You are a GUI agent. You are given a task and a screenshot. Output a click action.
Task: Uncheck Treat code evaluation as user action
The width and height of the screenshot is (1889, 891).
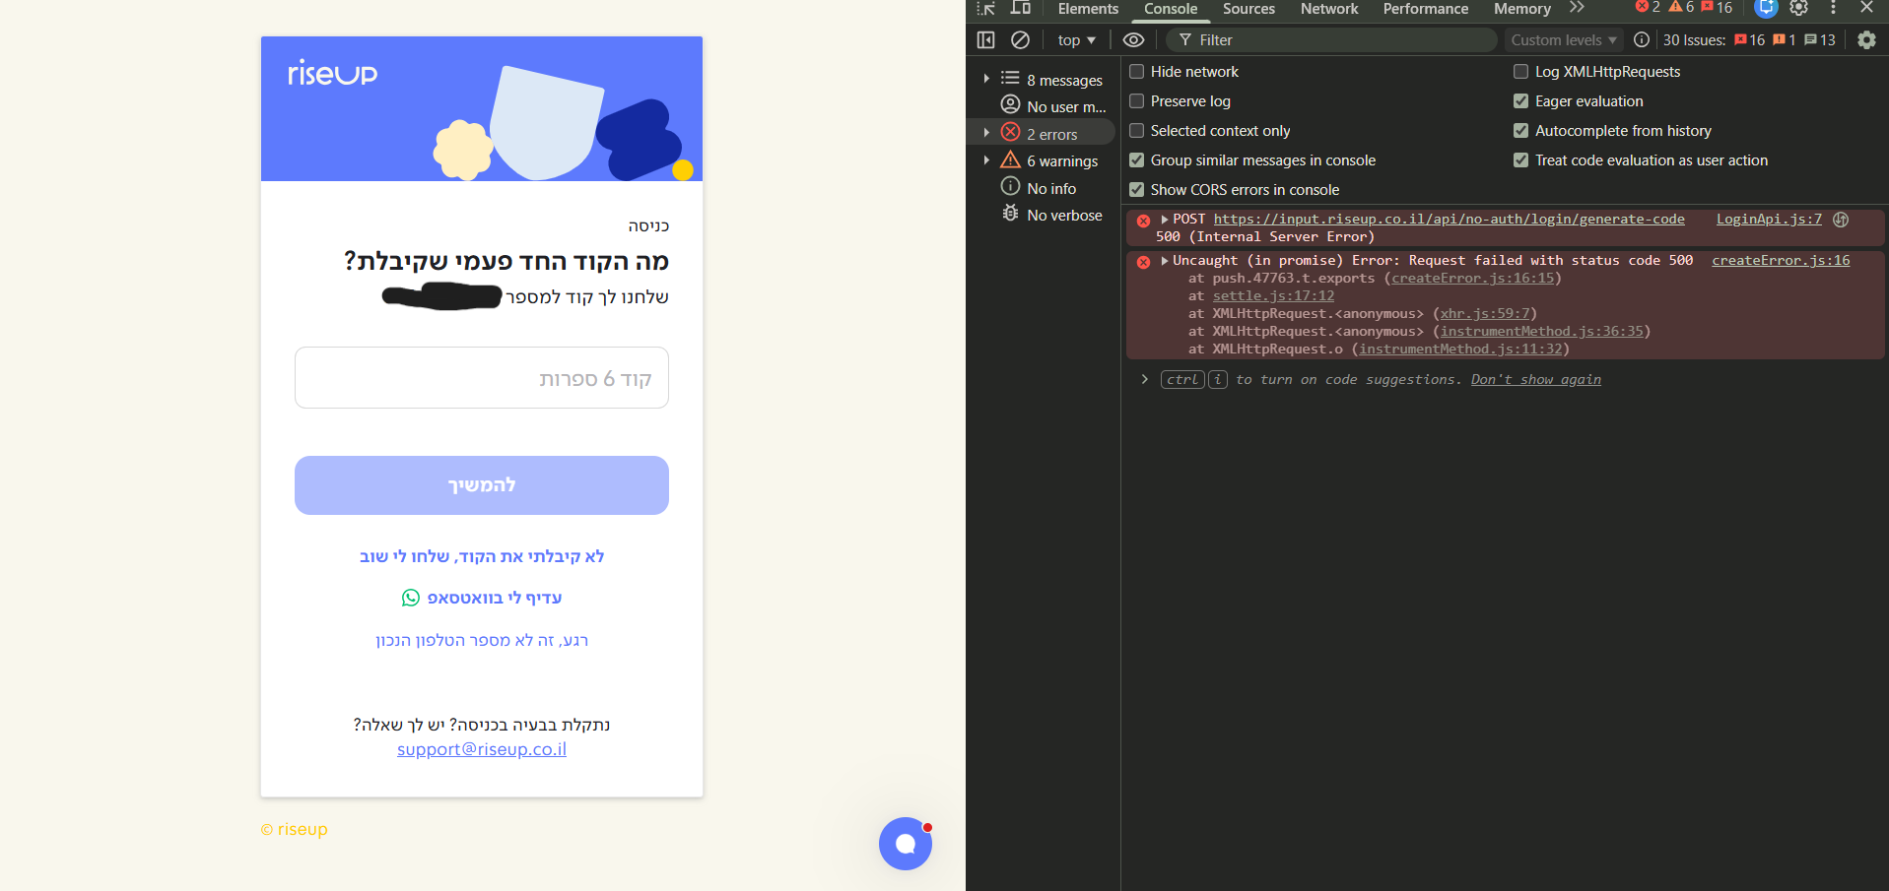point(1521,160)
